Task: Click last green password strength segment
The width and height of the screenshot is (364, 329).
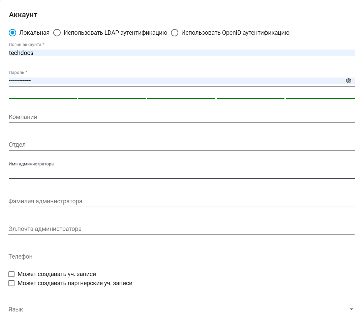Action: (x=320, y=98)
